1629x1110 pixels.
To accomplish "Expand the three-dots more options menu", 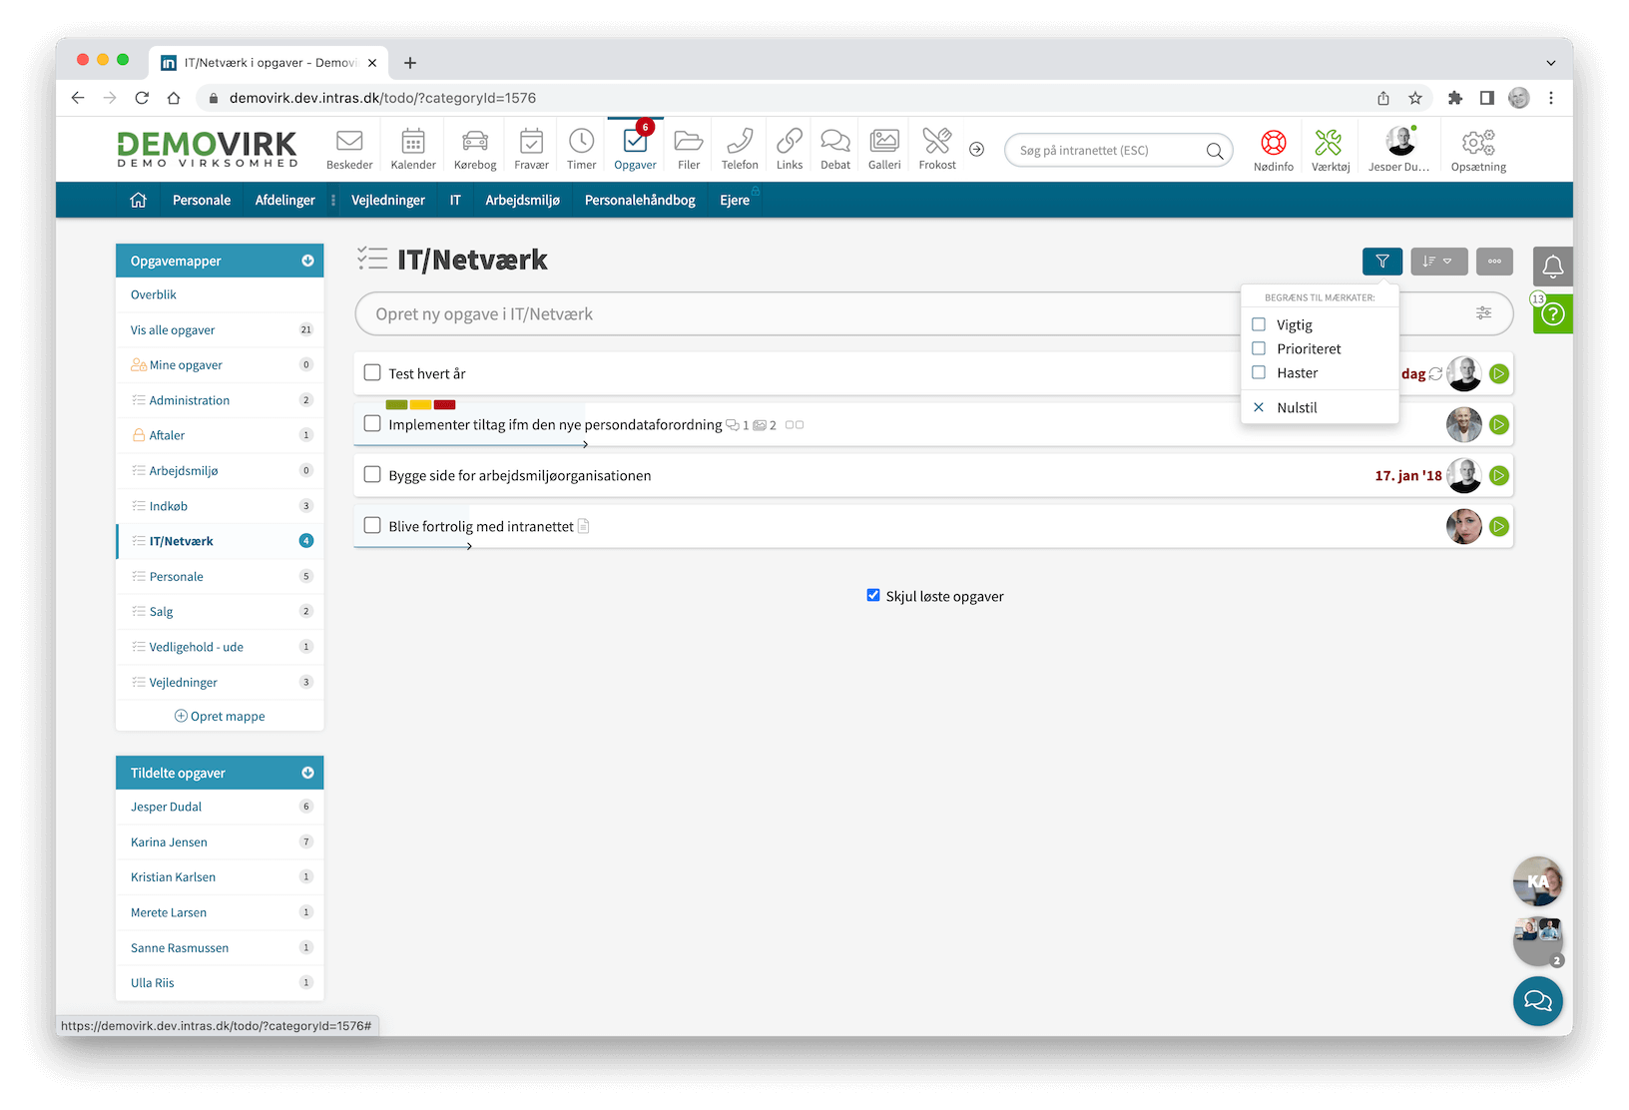I will point(1494,262).
